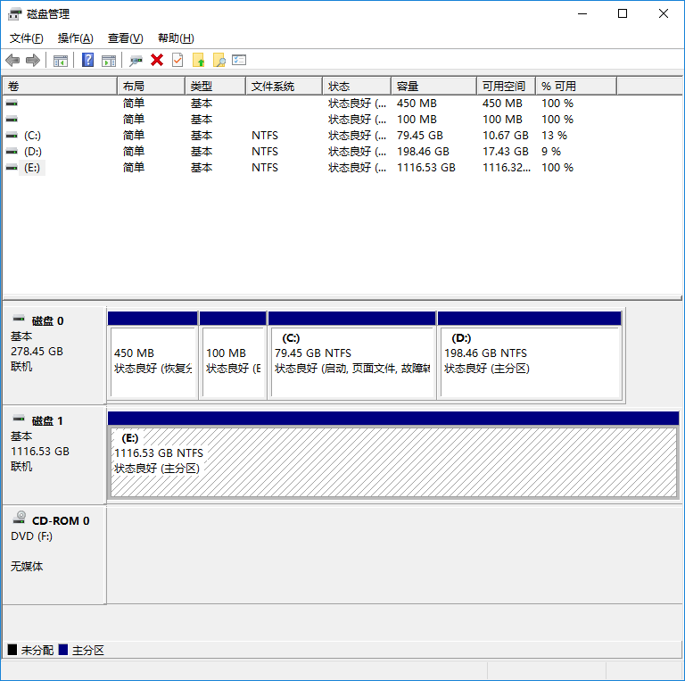The image size is (685, 681).
Task: Toggle the action pane toolbar icon
Action: tap(109, 60)
